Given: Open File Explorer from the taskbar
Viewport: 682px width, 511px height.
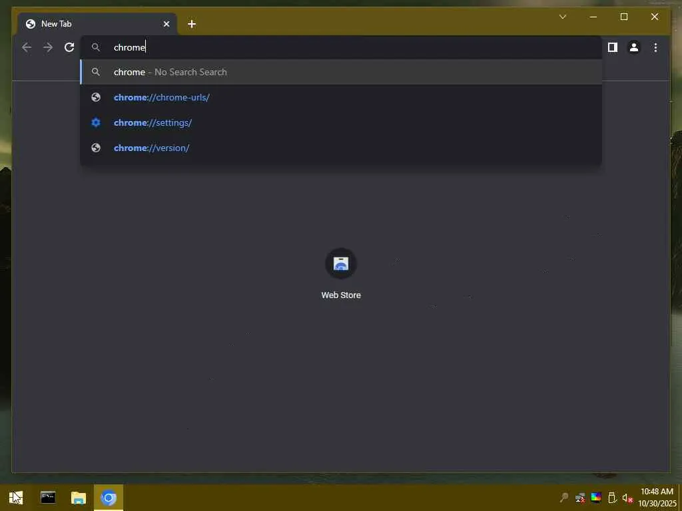Looking at the screenshot, I should [x=79, y=498].
